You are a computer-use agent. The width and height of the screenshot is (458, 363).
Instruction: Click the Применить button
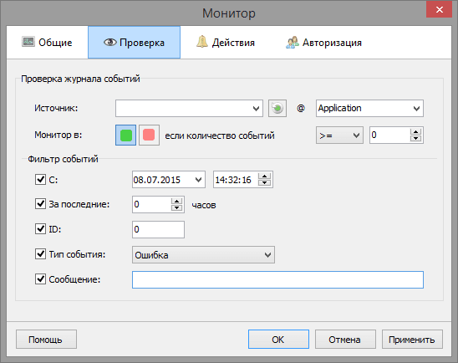click(x=412, y=340)
